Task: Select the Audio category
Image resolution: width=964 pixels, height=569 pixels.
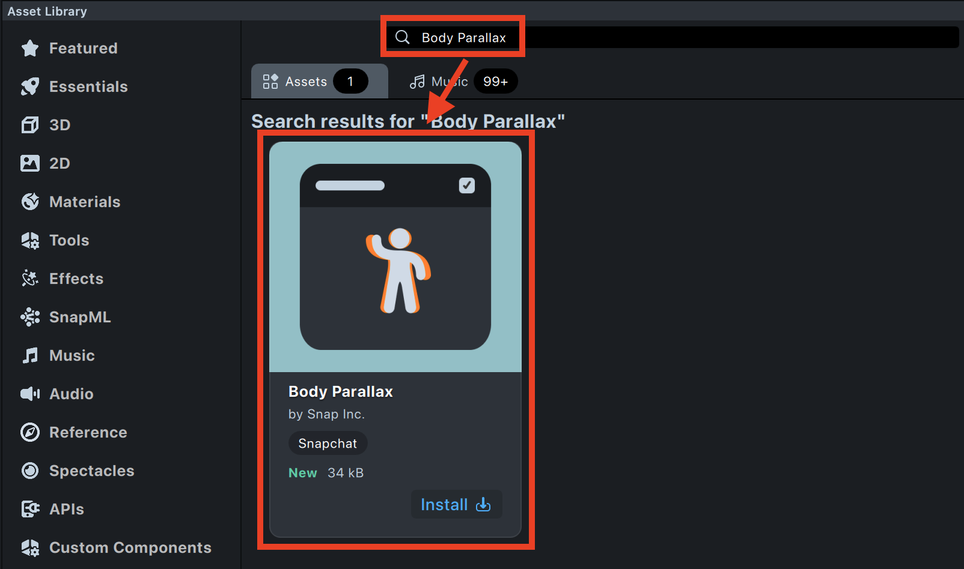Action: click(57, 394)
